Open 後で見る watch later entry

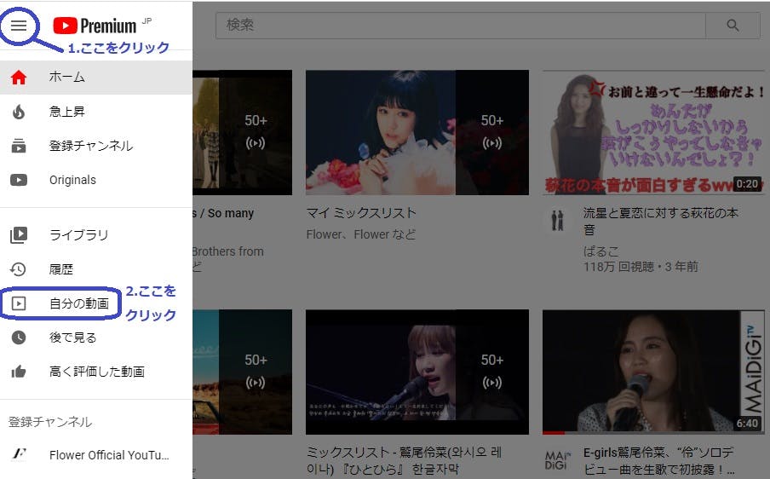pos(72,338)
